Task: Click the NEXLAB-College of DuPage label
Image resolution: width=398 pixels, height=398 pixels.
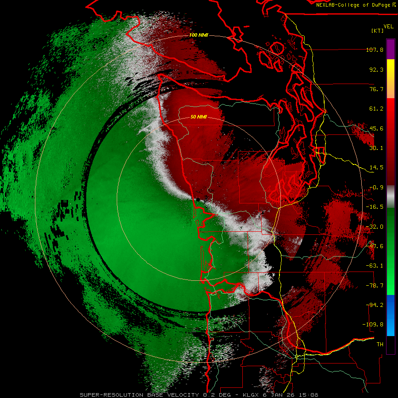Action: coord(354,5)
